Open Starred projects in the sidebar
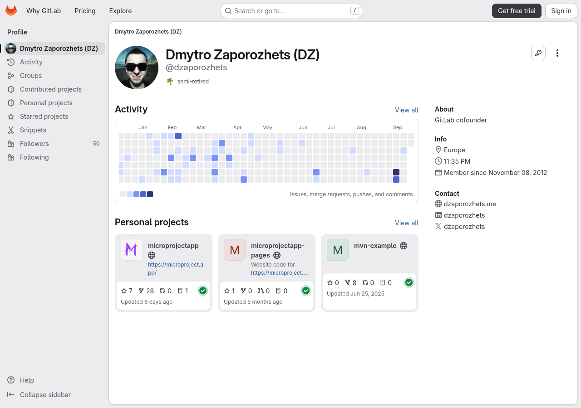 coord(54,117)
